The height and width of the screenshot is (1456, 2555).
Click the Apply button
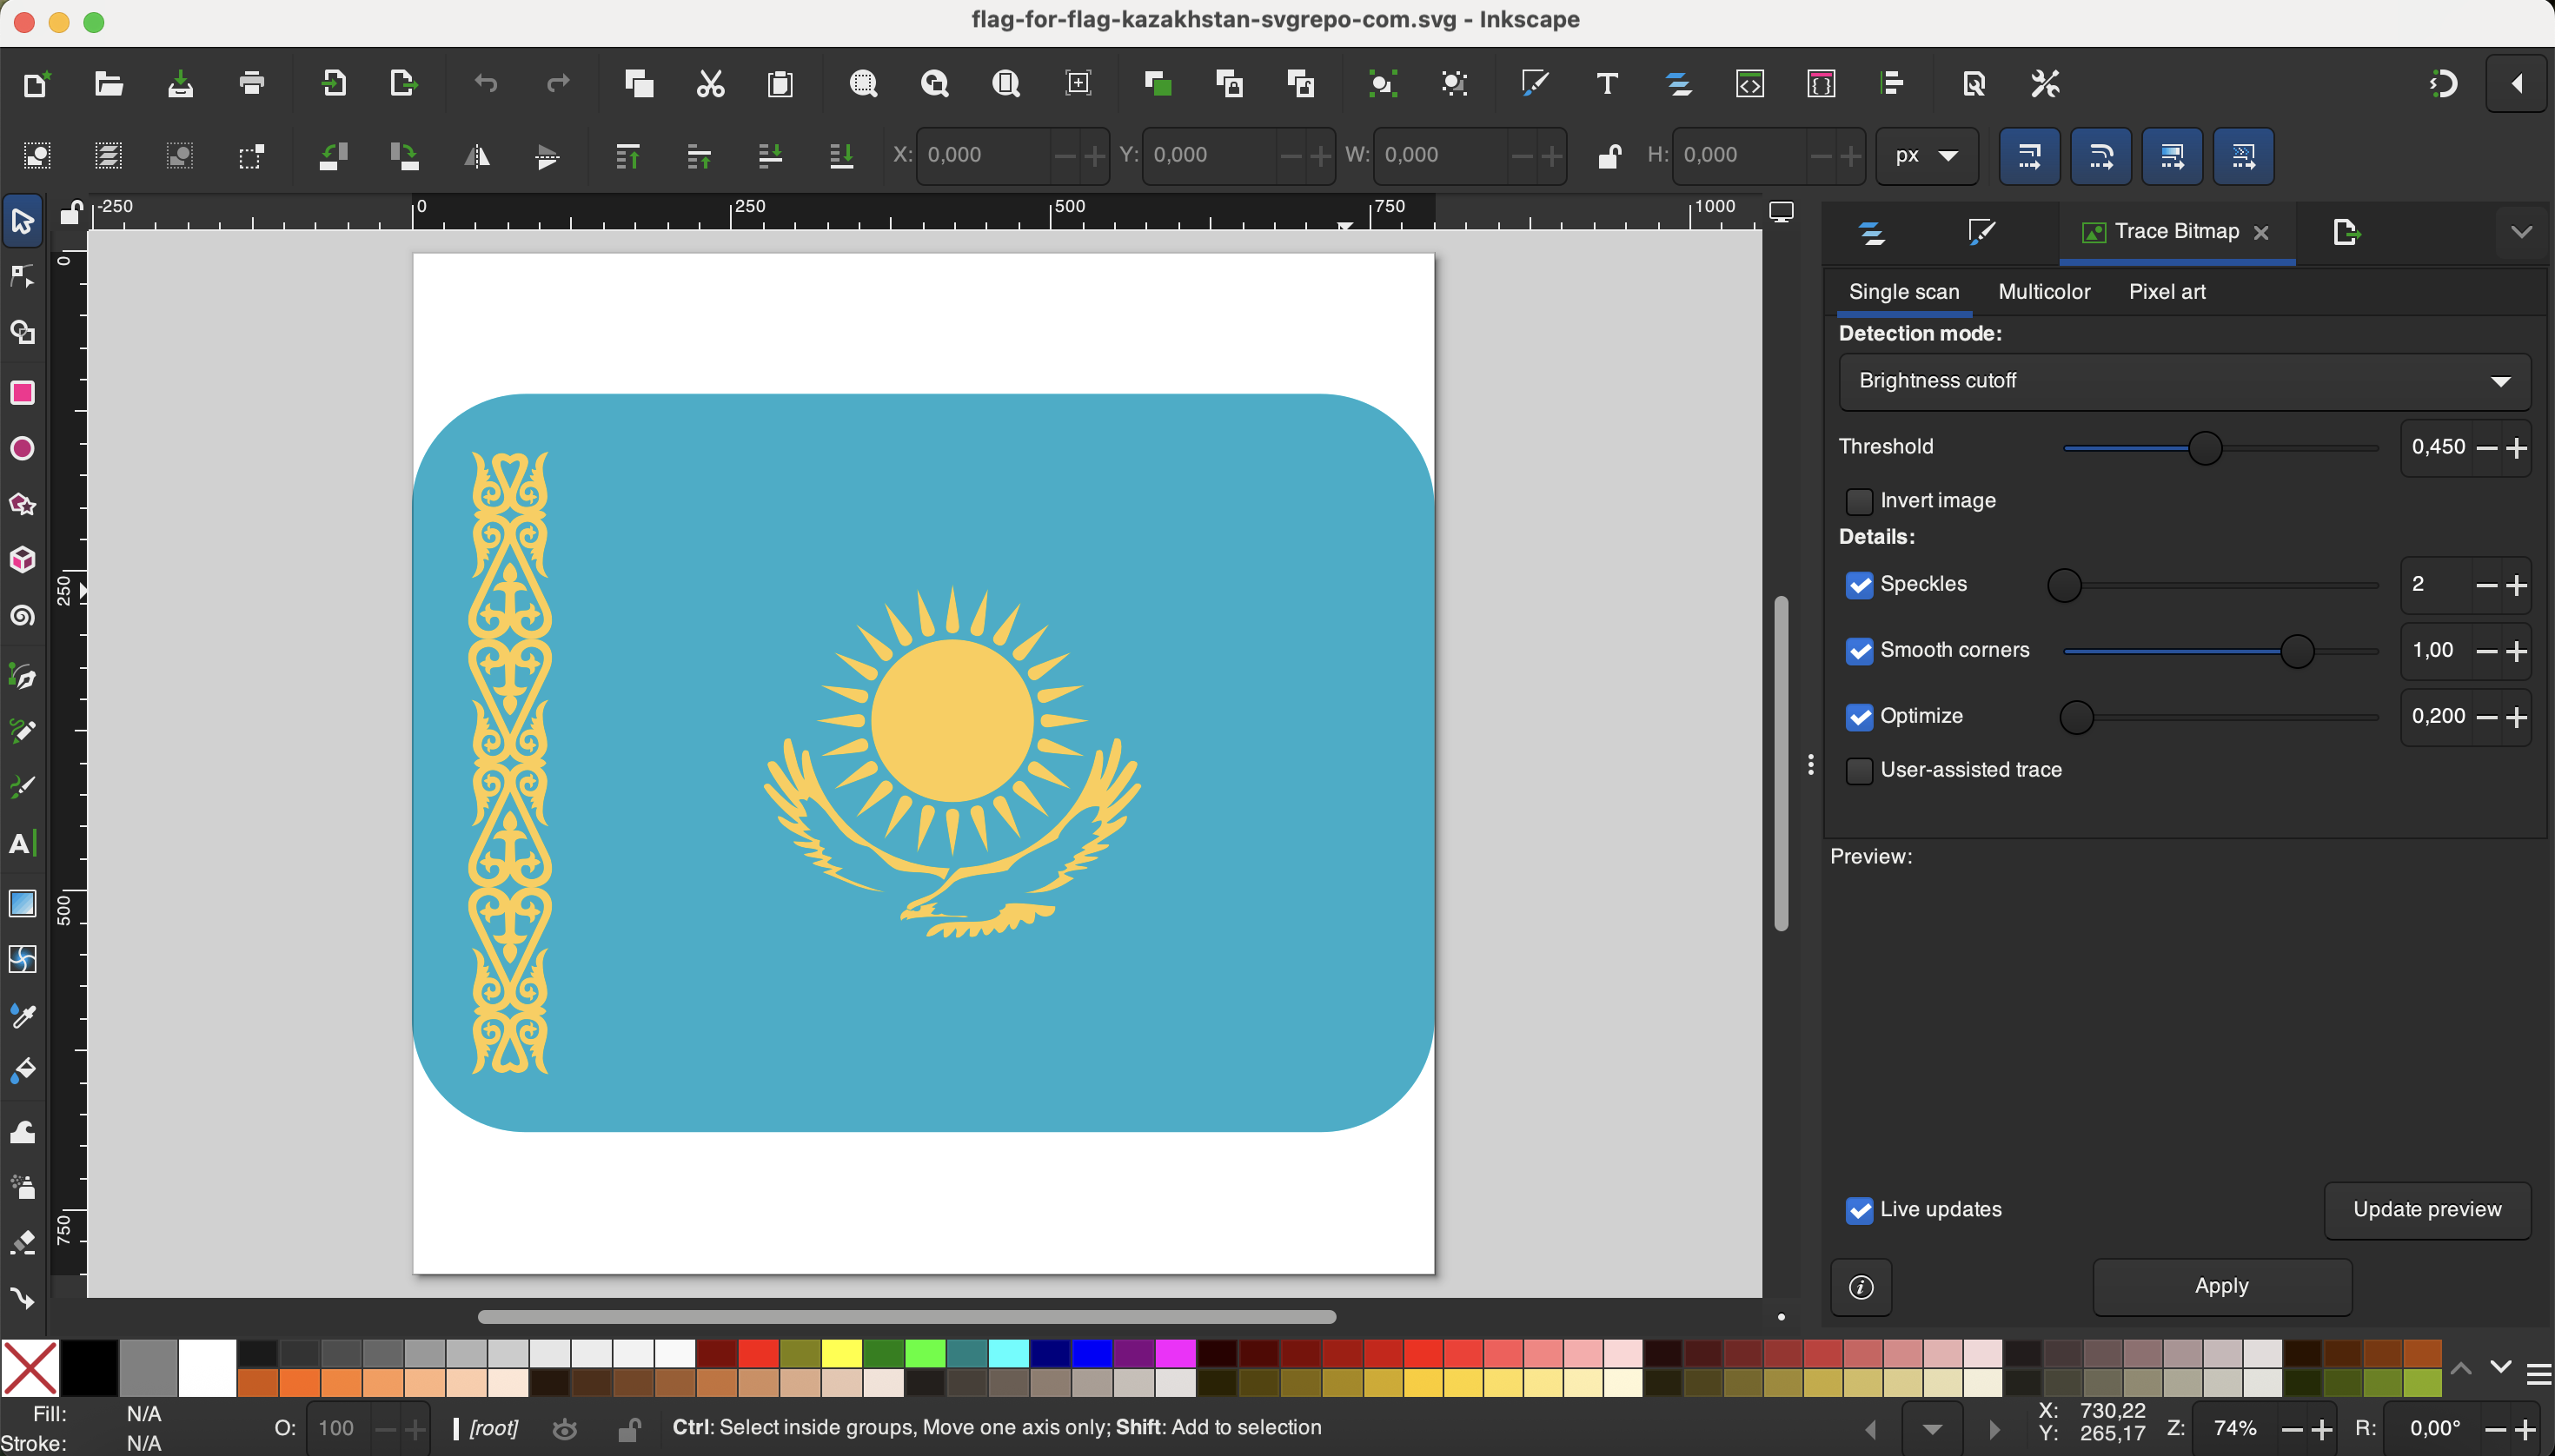(2221, 1286)
